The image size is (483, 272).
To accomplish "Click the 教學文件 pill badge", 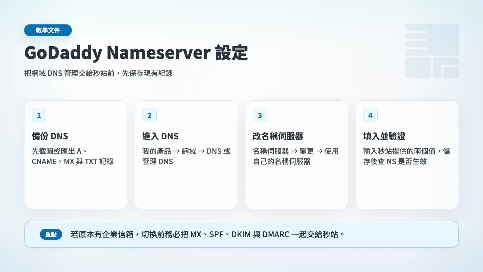I will tap(48, 30).
